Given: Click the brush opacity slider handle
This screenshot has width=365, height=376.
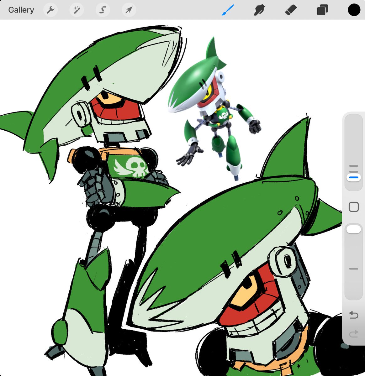Looking at the screenshot, I should [x=354, y=229].
